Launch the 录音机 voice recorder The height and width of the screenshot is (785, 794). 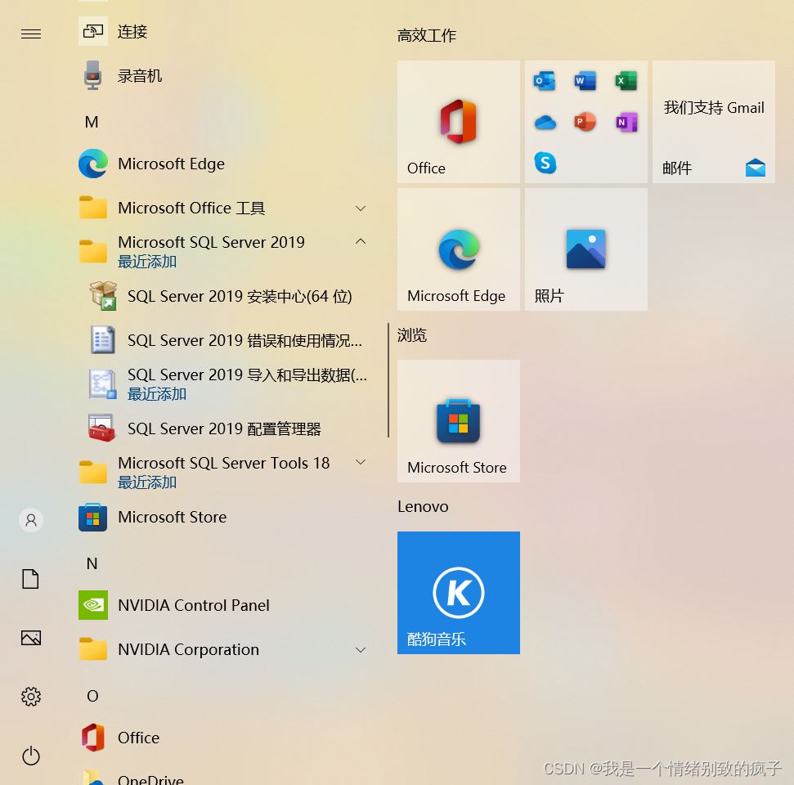click(x=222, y=75)
